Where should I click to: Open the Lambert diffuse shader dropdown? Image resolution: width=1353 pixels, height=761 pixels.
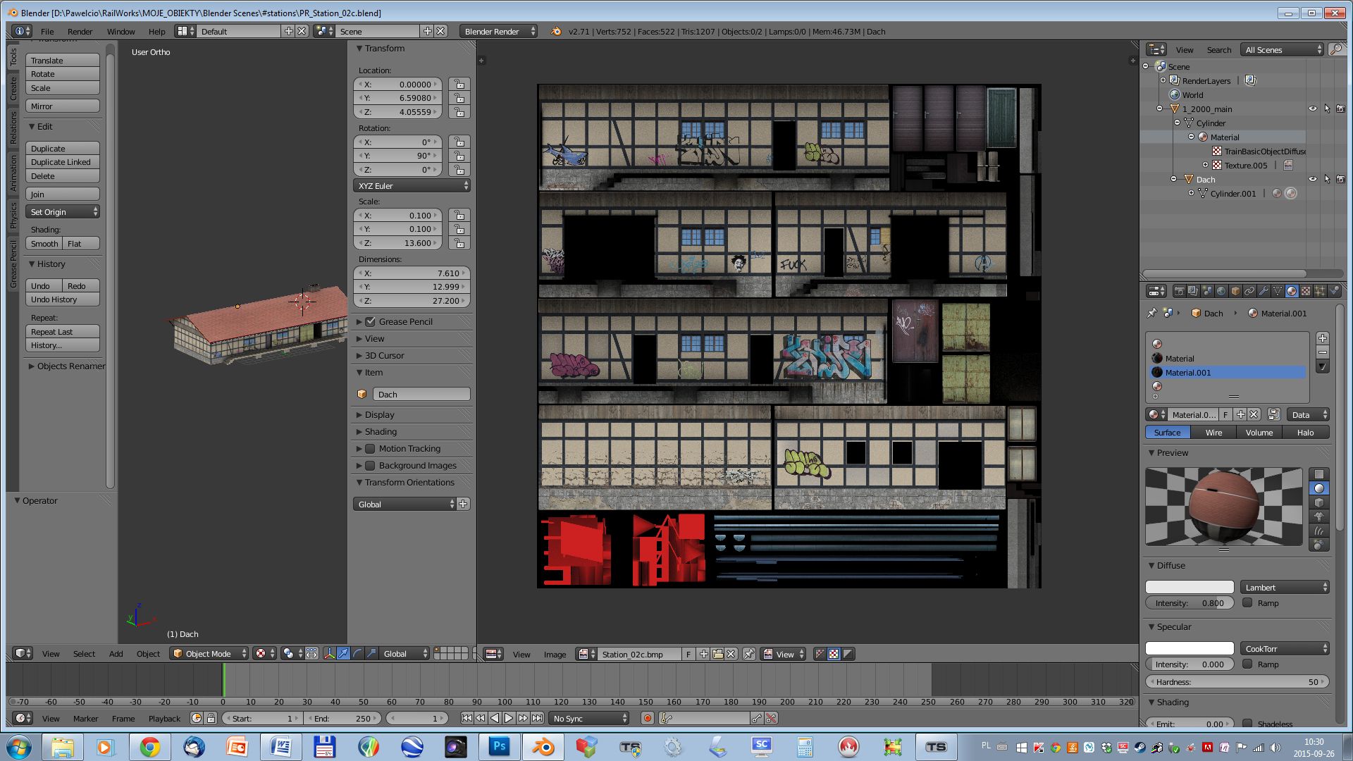(x=1284, y=587)
